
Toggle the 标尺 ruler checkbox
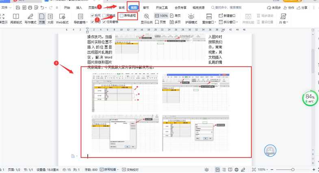click(x=92, y=15)
